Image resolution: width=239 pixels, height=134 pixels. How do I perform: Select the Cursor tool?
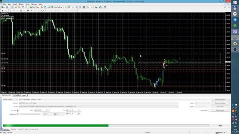(2, 10)
